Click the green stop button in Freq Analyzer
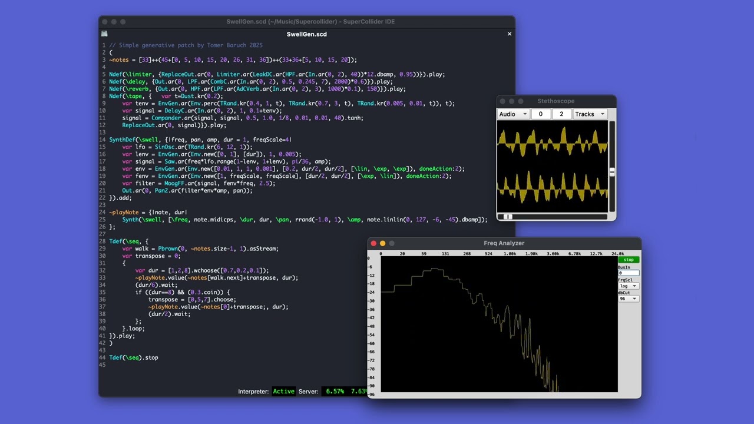 (x=629, y=260)
